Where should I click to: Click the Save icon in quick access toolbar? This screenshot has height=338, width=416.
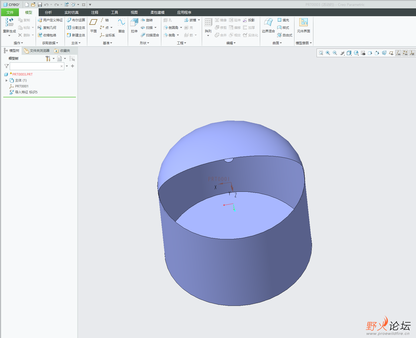point(40,5)
